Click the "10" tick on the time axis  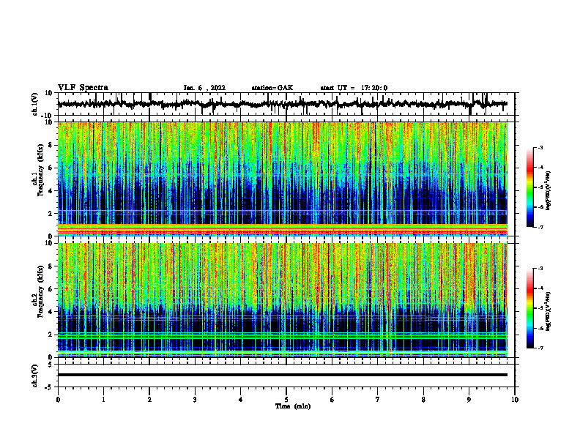[515, 400]
